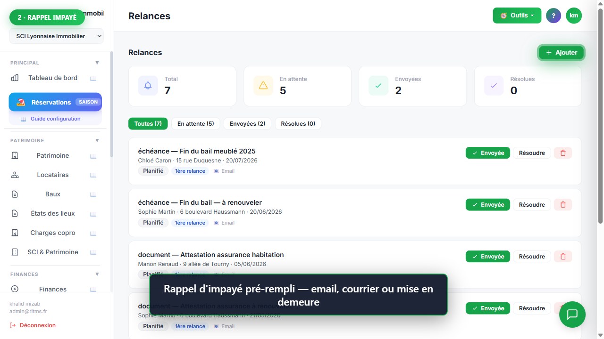Click the Charges copro icon

[15, 233]
